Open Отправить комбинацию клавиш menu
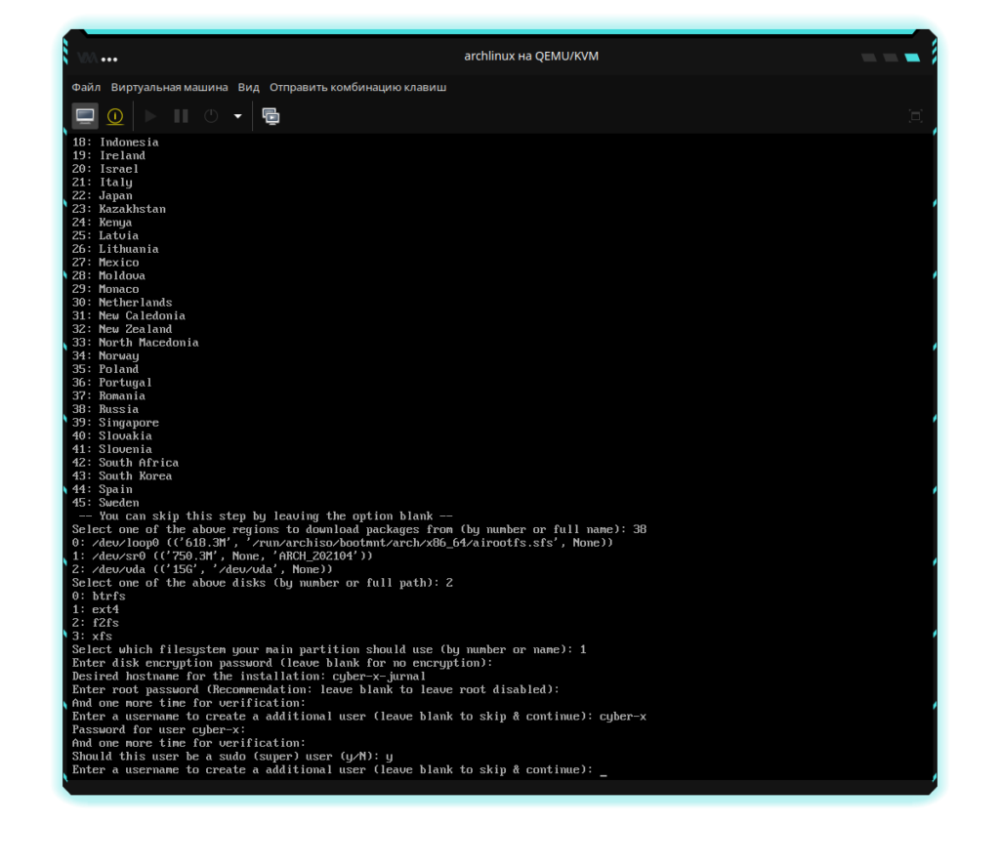The image size is (1000, 866). pos(357,87)
